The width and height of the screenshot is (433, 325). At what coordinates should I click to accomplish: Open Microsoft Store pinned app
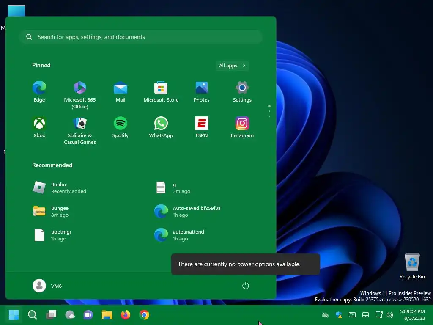pyautogui.click(x=161, y=92)
